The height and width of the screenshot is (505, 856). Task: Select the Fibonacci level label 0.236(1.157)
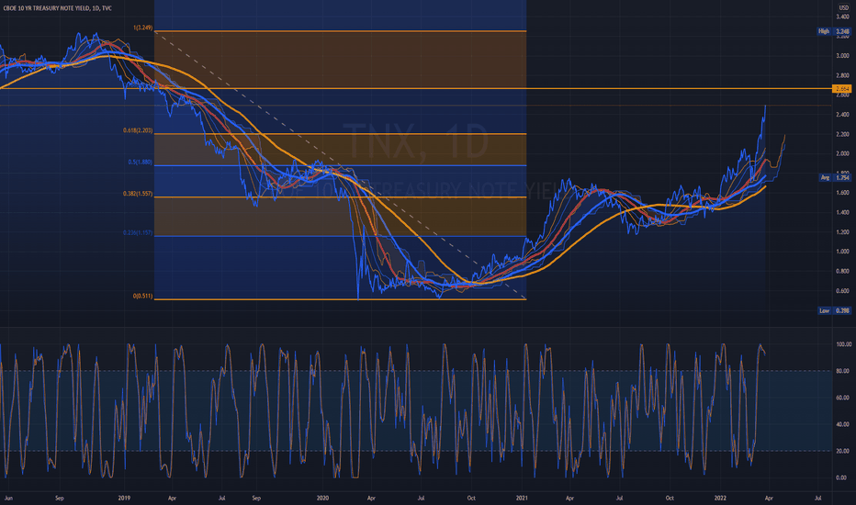click(x=138, y=233)
